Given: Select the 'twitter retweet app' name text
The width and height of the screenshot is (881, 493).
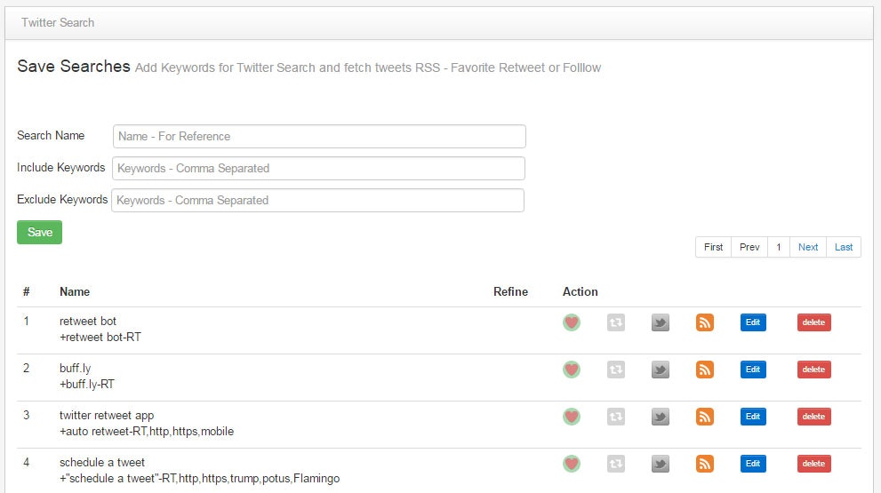Looking at the screenshot, I should click(107, 416).
